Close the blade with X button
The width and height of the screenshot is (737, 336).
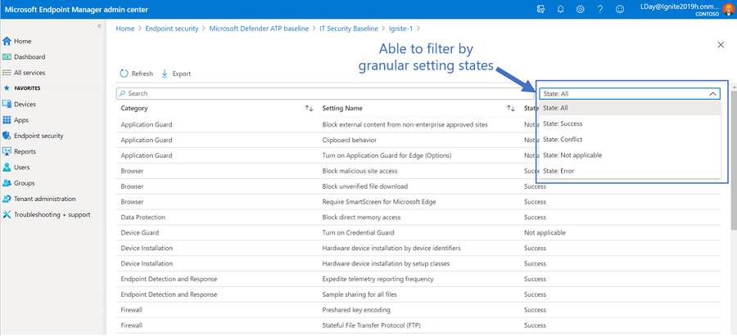[x=721, y=45]
